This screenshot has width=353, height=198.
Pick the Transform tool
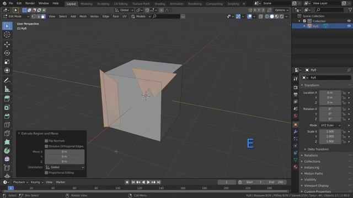(x=7, y=70)
